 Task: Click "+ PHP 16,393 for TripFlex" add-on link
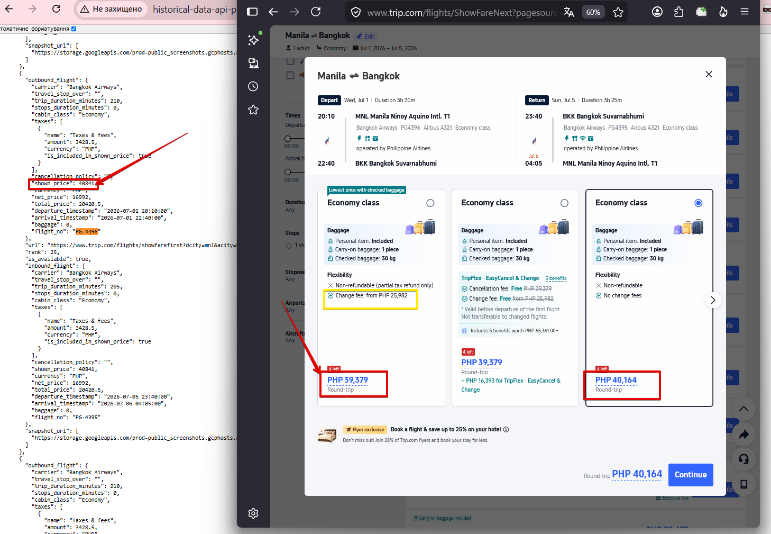pos(511,385)
